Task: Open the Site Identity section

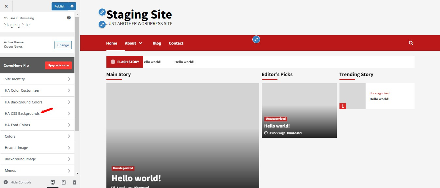Action: [37, 79]
